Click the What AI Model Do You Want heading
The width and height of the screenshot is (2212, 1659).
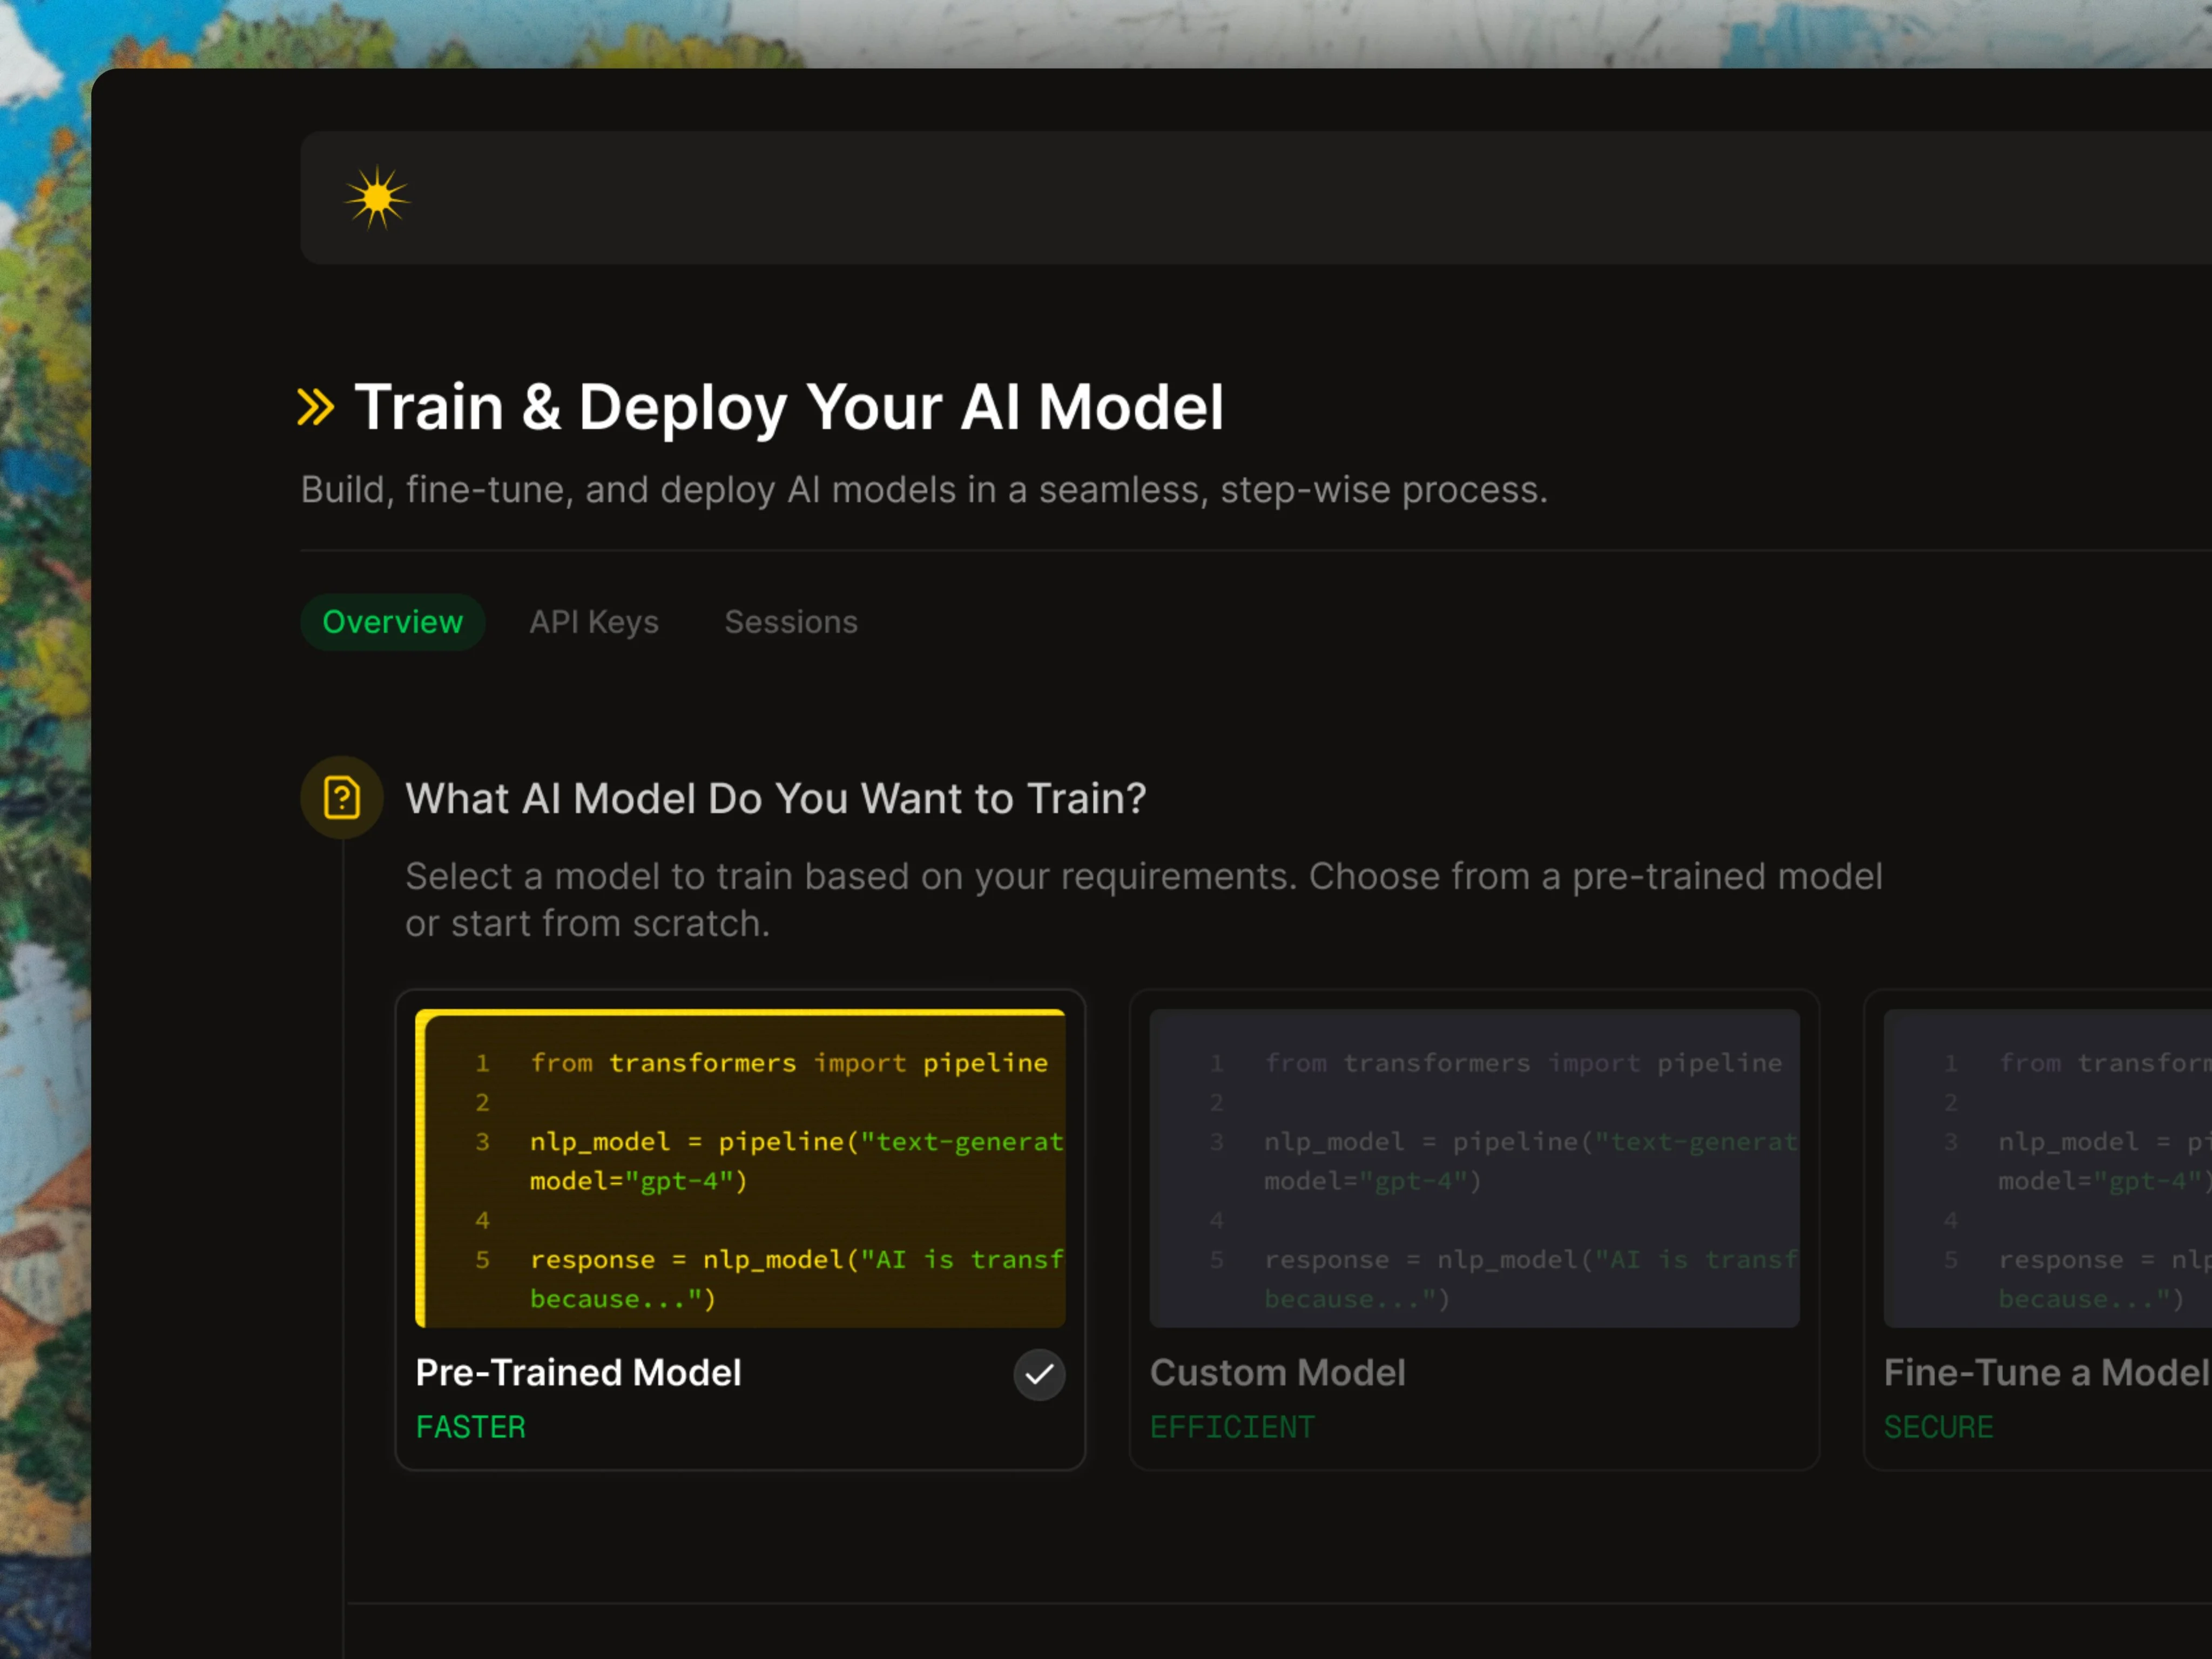coord(776,798)
